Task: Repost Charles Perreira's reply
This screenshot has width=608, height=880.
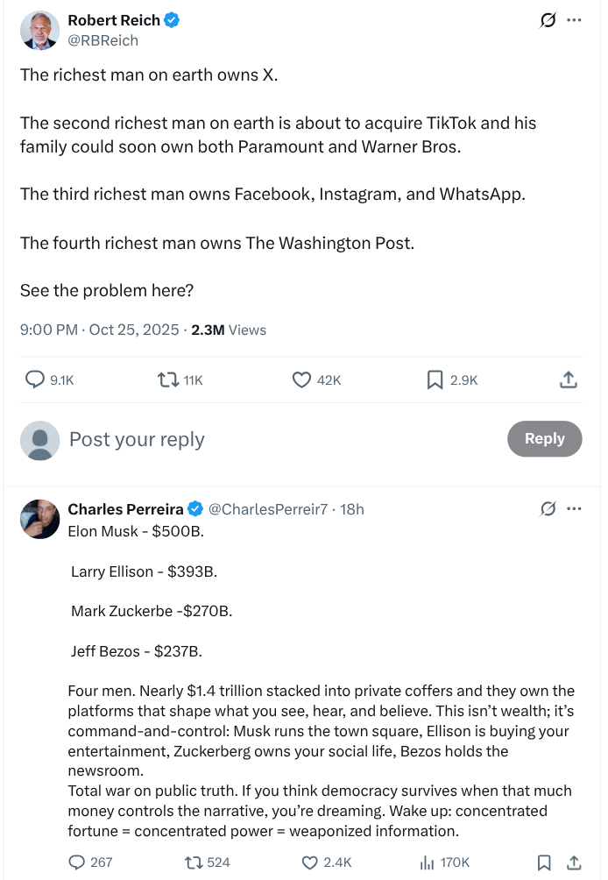Action: [193, 862]
